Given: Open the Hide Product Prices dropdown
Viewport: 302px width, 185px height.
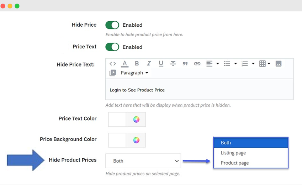Looking at the screenshot, I should point(143,161).
